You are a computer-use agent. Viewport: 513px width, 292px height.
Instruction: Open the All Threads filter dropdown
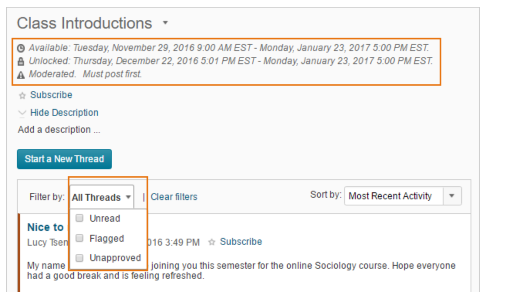pos(101,197)
